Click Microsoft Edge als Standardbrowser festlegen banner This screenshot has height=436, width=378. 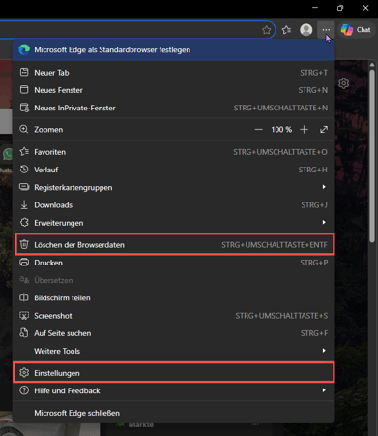[173, 50]
